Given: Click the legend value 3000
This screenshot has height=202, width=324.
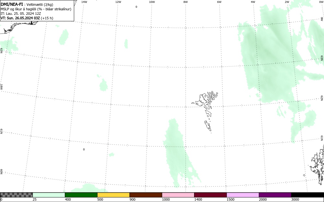Looking at the screenshot, I should 295,199.
